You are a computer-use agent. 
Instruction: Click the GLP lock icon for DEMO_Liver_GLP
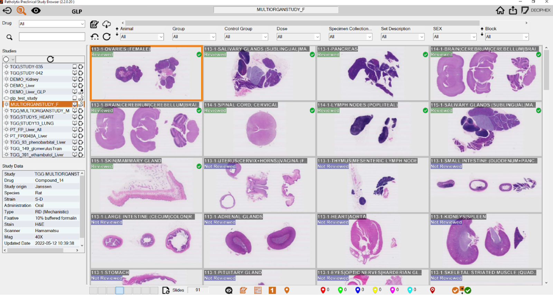coord(81,92)
